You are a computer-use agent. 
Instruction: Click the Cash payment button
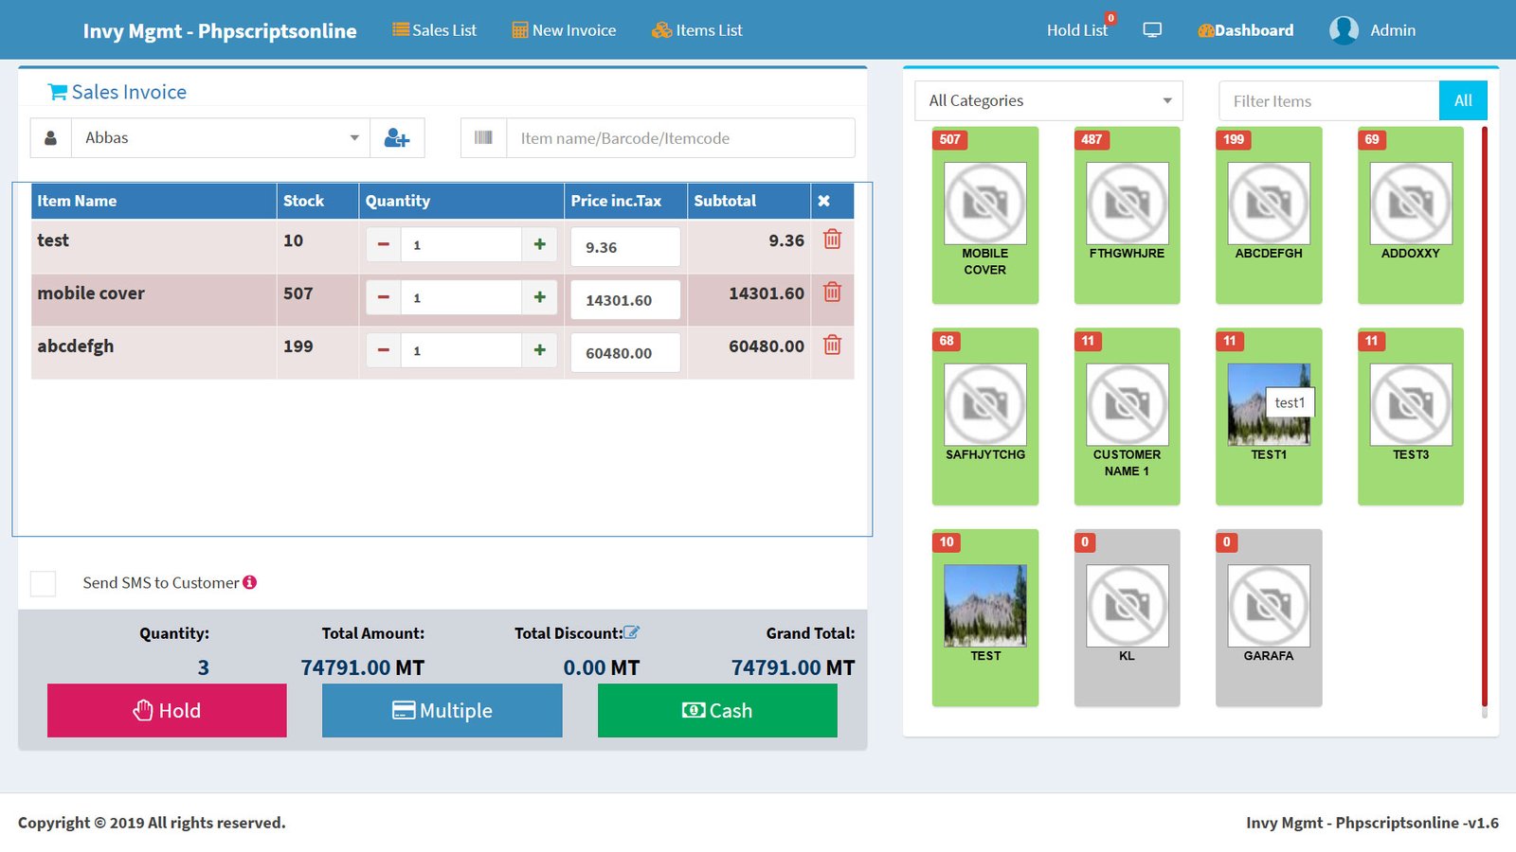click(x=717, y=711)
